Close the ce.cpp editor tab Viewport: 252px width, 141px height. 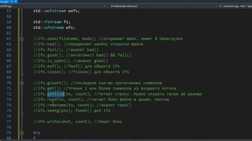16,2
